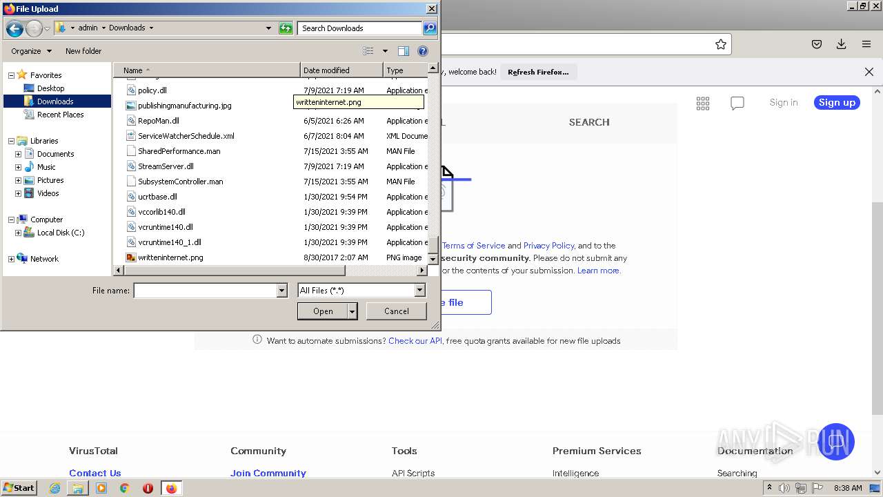This screenshot has width=883, height=497.
Task: Open the All Files type filter dropdown
Action: (419, 291)
